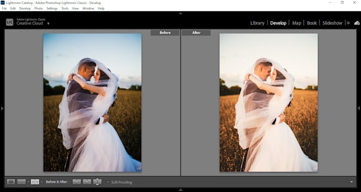The image size is (361, 192).
Task: Click the After wedding photo preview
Action: (269, 102)
